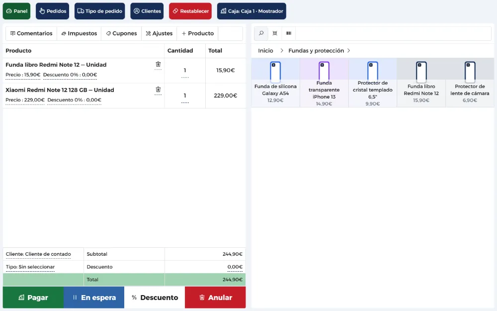Click Anular to void the order

[215, 298]
